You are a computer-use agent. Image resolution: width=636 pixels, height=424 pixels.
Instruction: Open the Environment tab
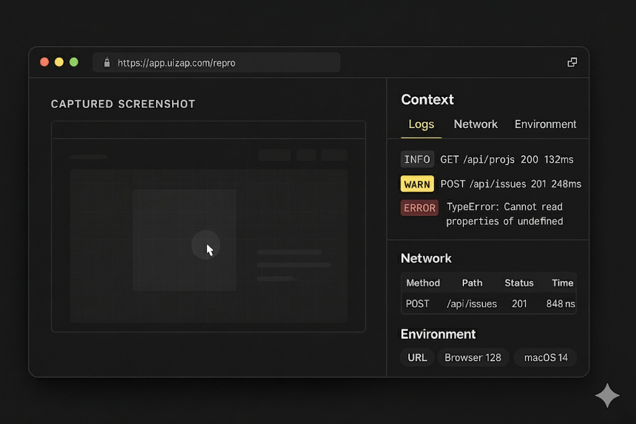pos(545,124)
